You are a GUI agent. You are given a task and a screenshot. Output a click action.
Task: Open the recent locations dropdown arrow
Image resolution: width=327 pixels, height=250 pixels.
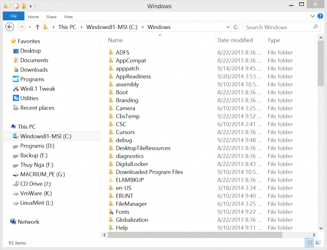pyautogui.click(x=30, y=27)
